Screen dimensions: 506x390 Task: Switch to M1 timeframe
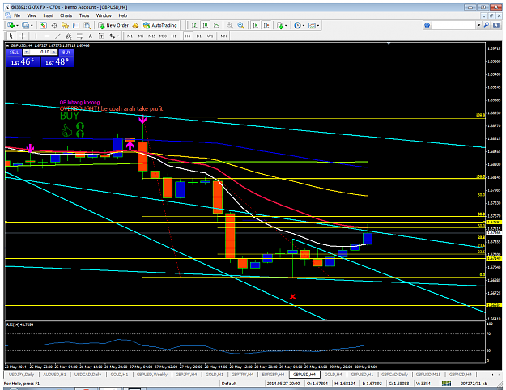coord(130,36)
